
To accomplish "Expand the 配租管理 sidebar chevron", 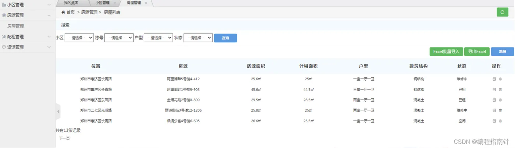I will tap(49, 37).
